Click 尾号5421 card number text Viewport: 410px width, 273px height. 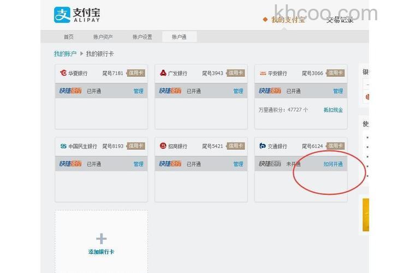coord(212,146)
